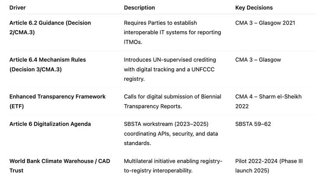Click CMA 4 – Sharm el-Sheikh 2022 cell
The height and width of the screenshot is (188, 320).
pyautogui.click(x=268, y=101)
